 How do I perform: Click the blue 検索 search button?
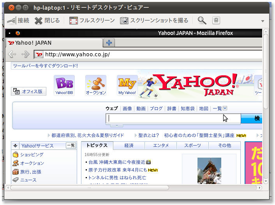pos(252,118)
